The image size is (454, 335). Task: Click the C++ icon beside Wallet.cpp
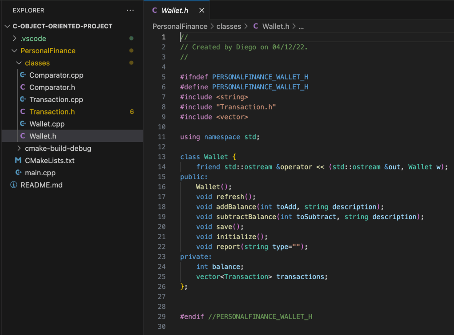pyautogui.click(x=23, y=124)
